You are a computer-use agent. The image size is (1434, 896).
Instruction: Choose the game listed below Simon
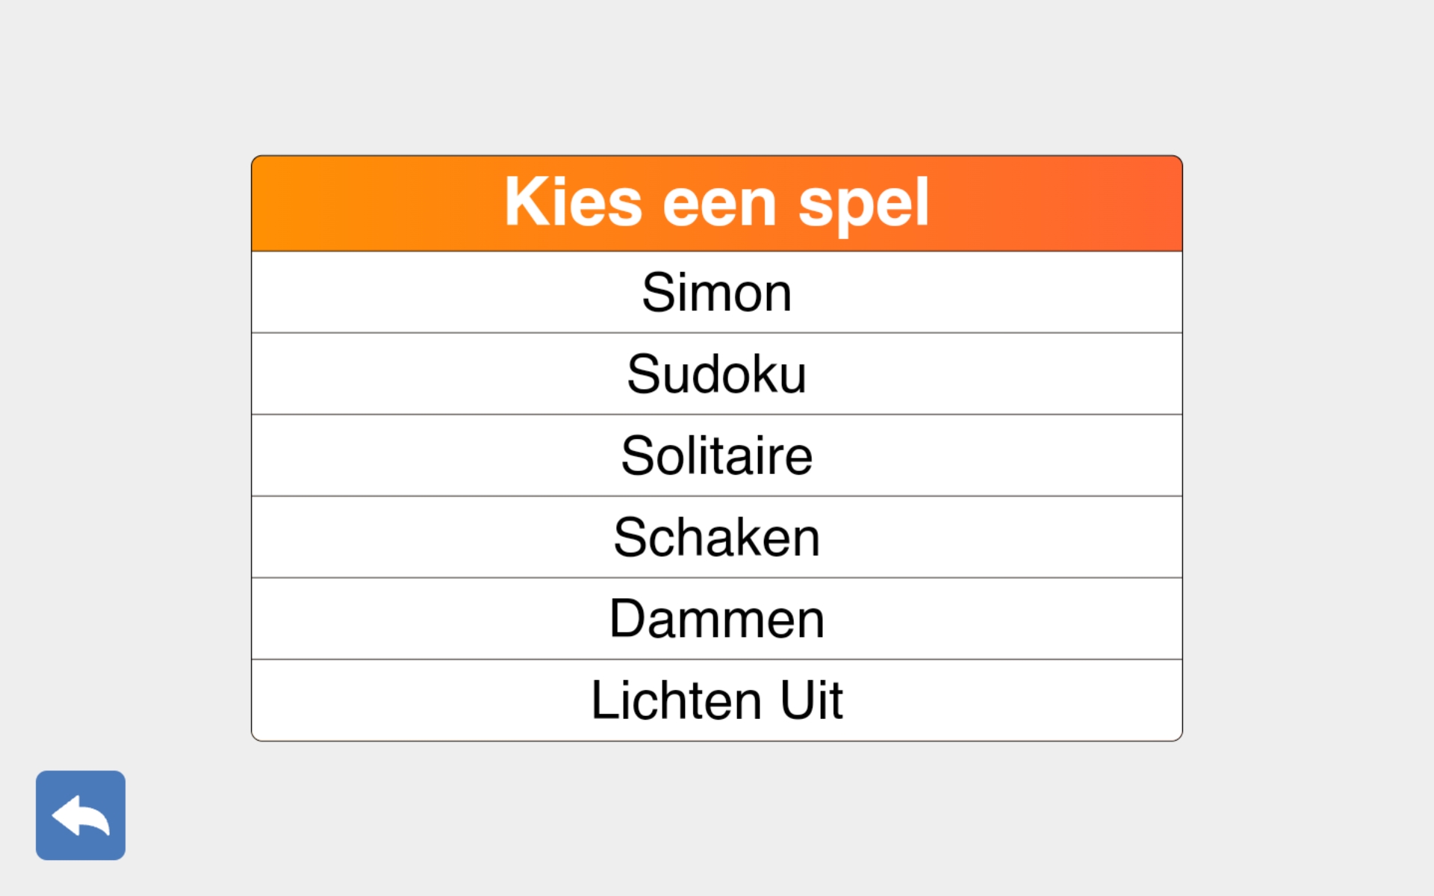[716, 373]
